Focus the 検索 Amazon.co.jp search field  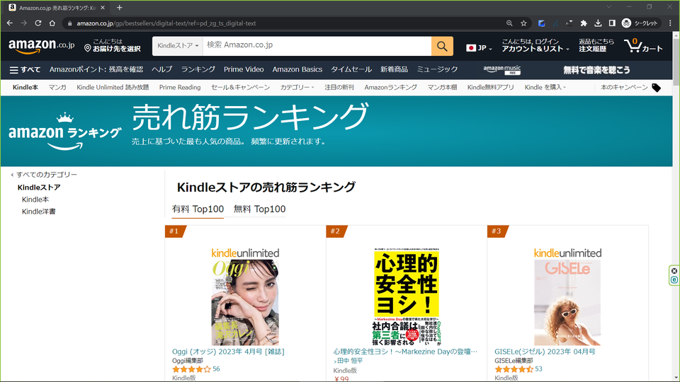pyautogui.click(x=317, y=46)
